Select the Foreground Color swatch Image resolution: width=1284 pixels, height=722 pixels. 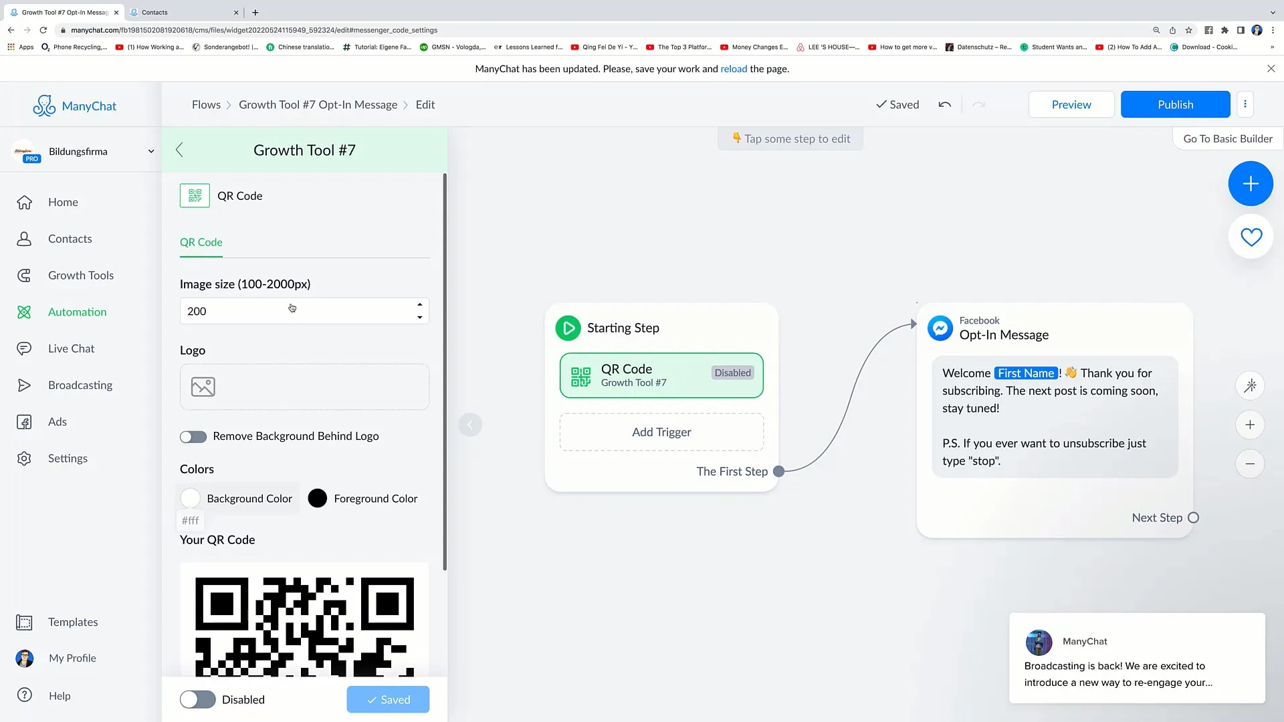click(318, 498)
